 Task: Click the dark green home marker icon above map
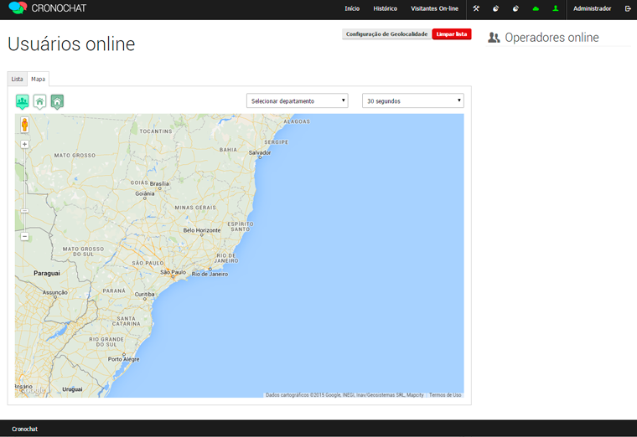(57, 101)
